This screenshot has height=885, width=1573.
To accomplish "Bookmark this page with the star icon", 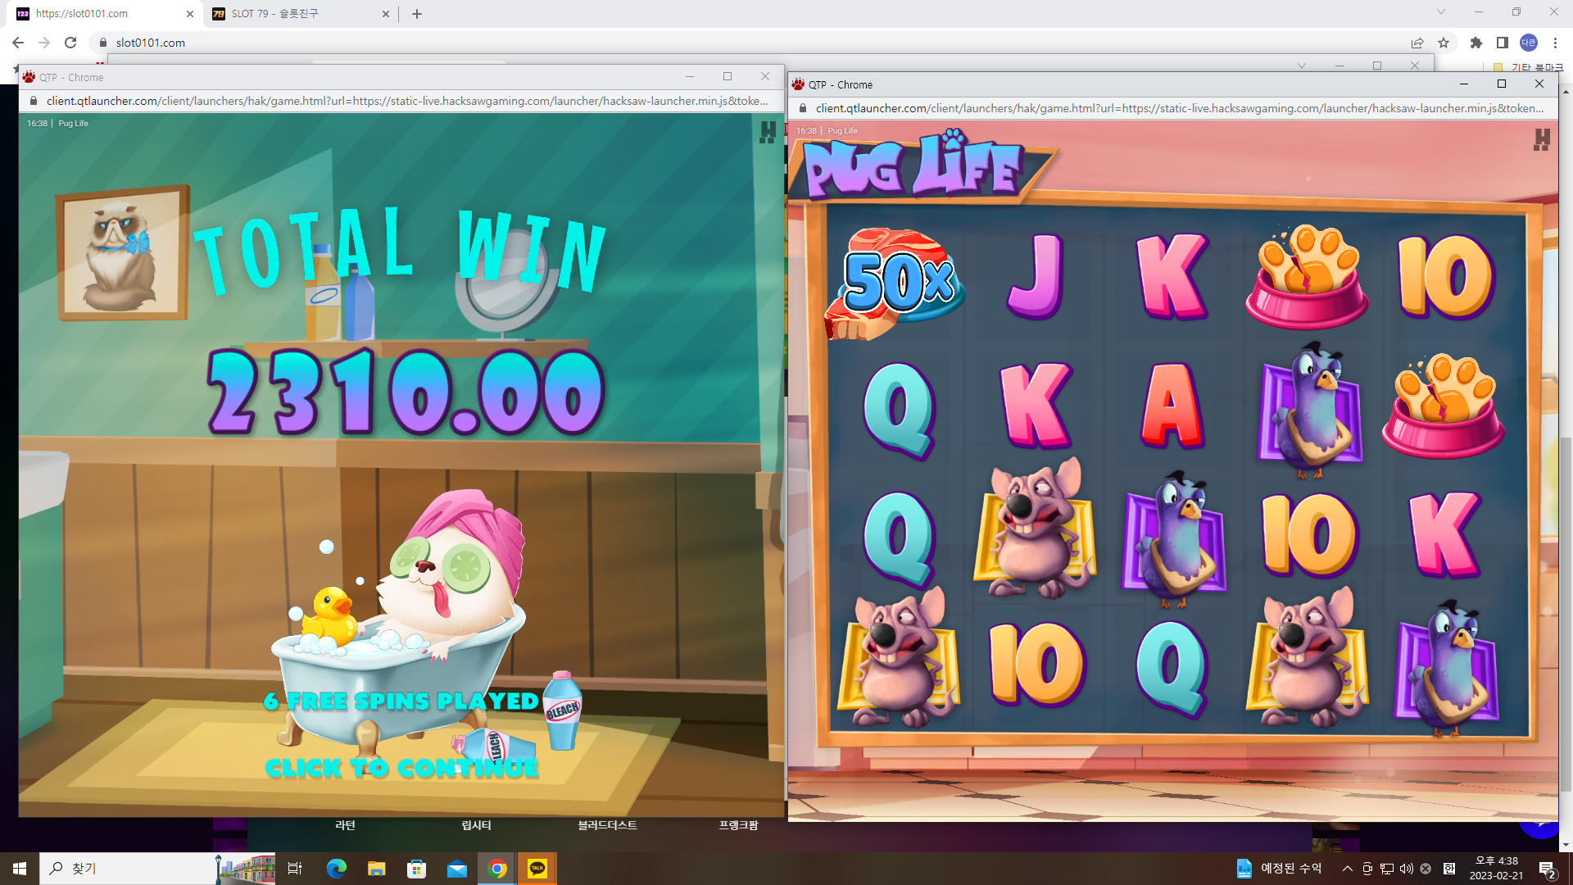I will (x=1444, y=43).
